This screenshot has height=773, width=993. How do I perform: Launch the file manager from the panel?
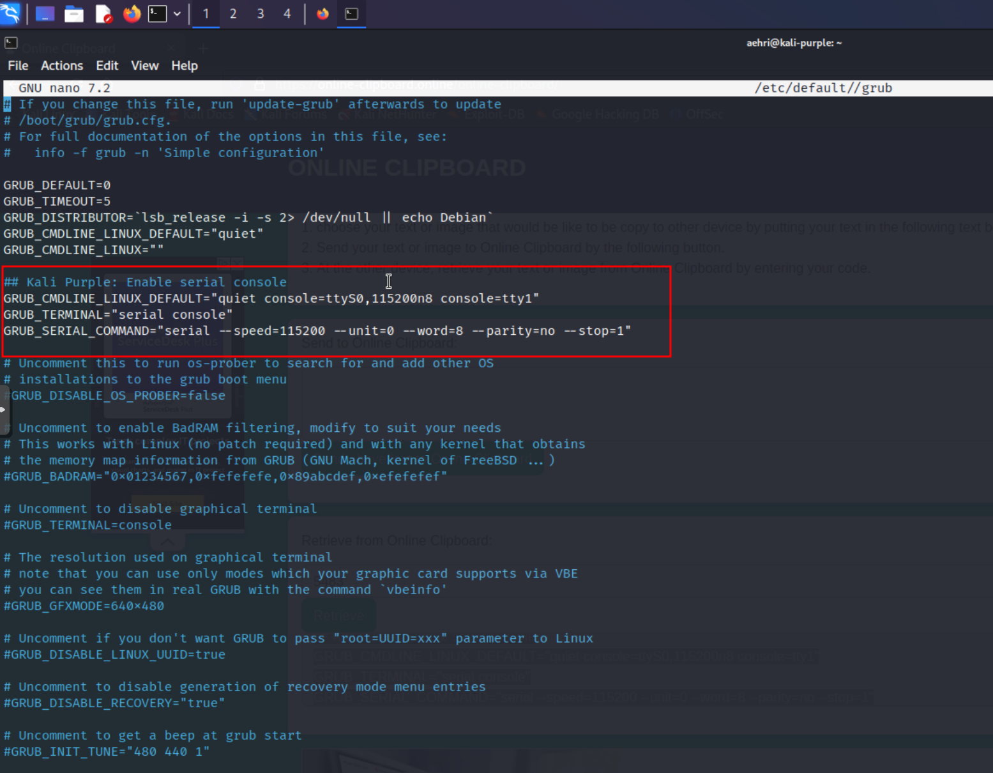(x=74, y=13)
